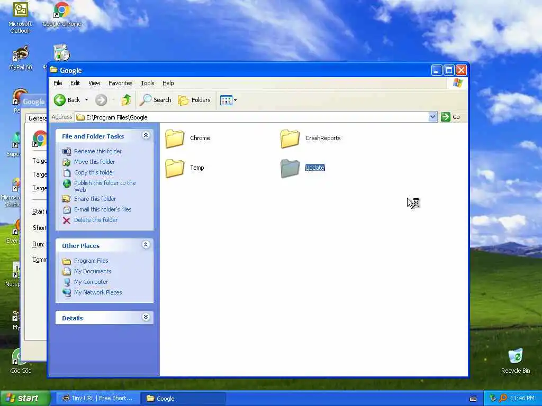
Task: Click the highlighted Update folder icon
Action: (290, 168)
